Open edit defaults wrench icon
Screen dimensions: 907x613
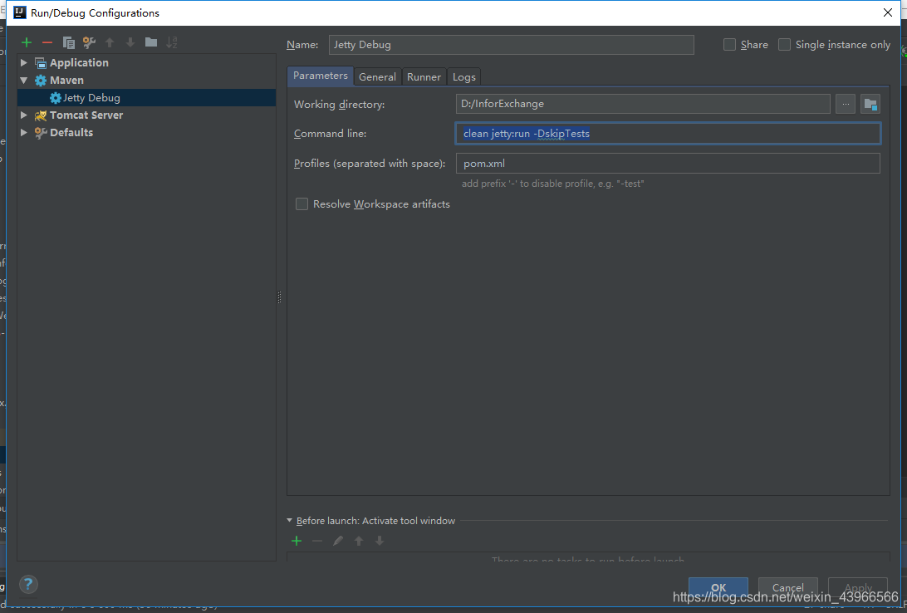tap(89, 42)
